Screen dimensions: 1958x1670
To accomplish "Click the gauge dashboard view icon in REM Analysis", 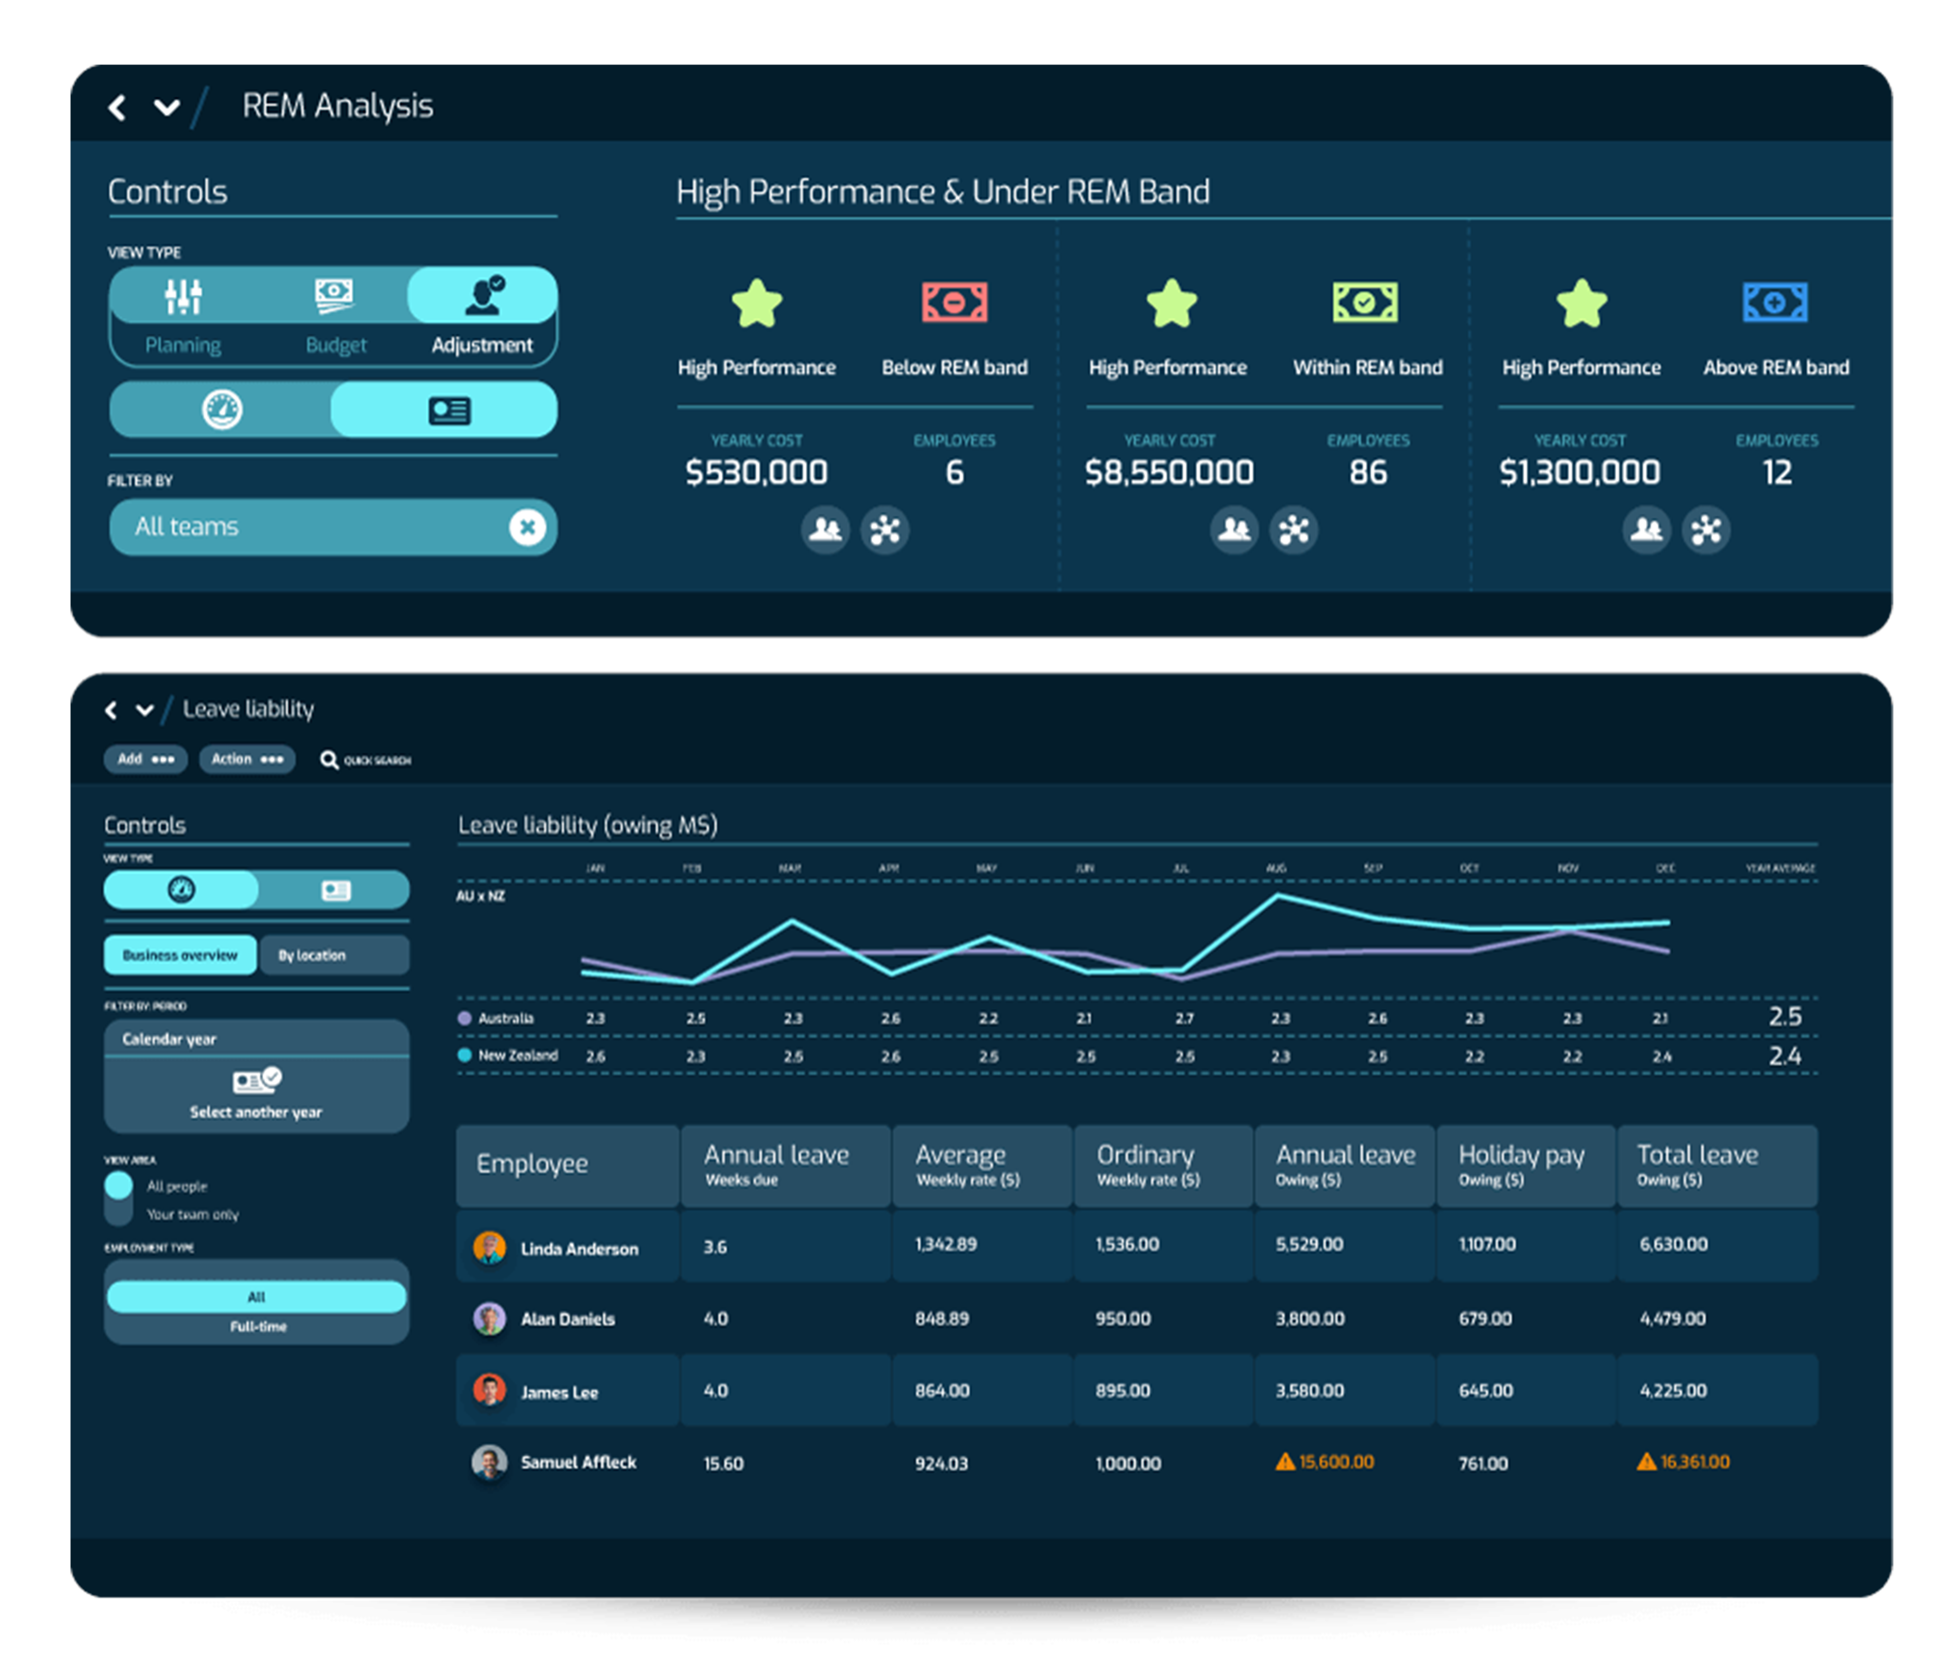I will point(222,410).
